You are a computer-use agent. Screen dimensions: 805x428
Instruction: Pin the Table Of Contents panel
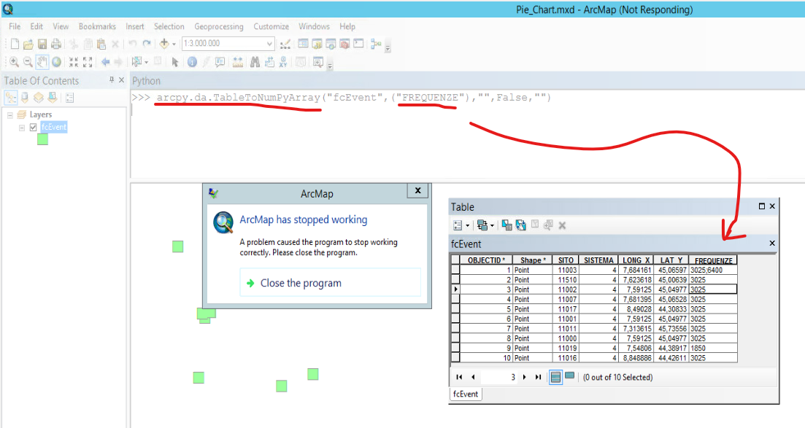click(112, 79)
